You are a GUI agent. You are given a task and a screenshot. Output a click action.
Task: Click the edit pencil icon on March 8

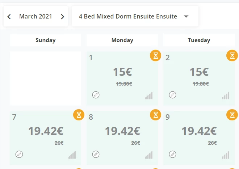[x=96, y=154]
